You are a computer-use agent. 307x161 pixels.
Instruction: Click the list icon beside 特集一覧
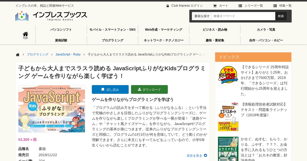pyautogui.click(x=275, y=6)
